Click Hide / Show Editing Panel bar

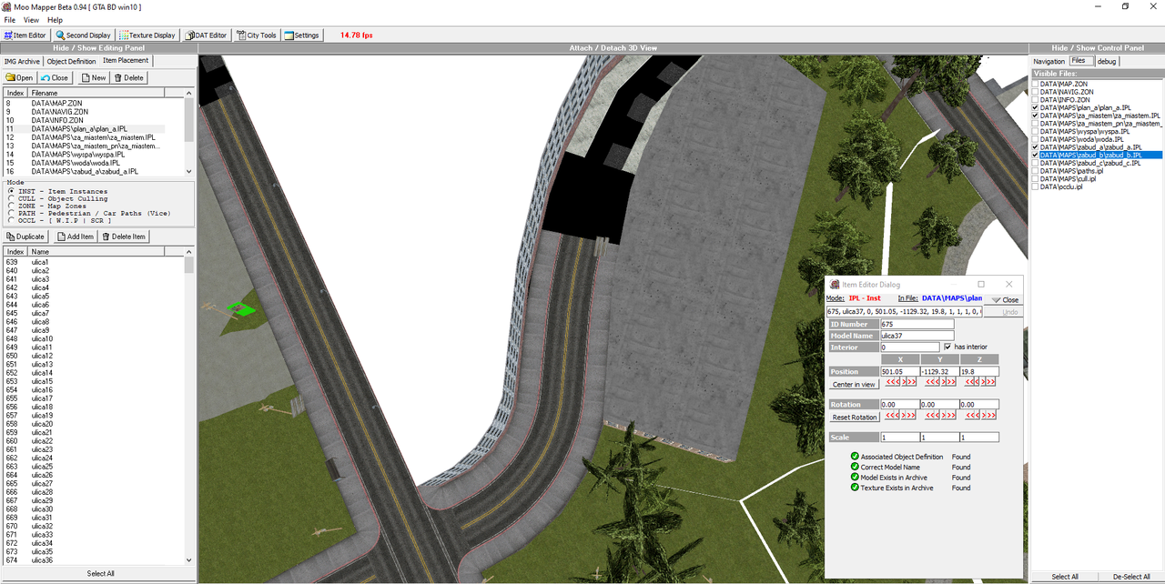point(98,48)
